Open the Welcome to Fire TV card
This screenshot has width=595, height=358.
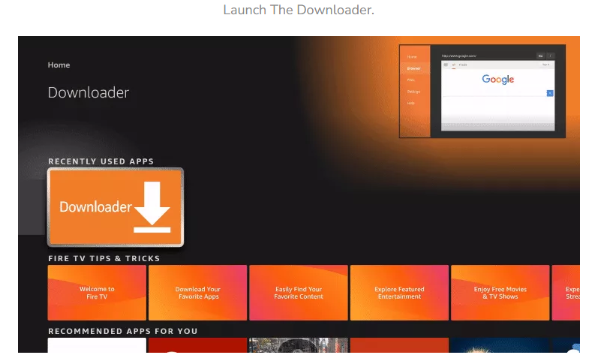(x=97, y=293)
